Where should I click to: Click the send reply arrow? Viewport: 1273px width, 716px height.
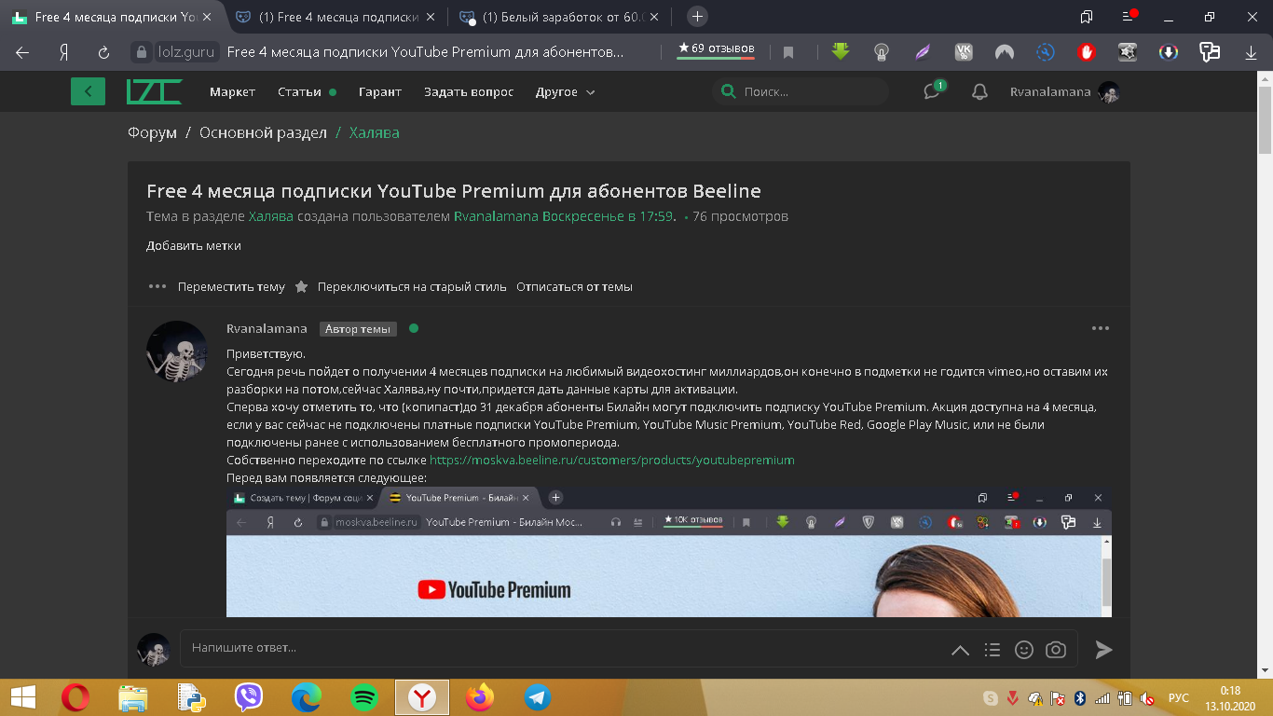pyautogui.click(x=1103, y=650)
